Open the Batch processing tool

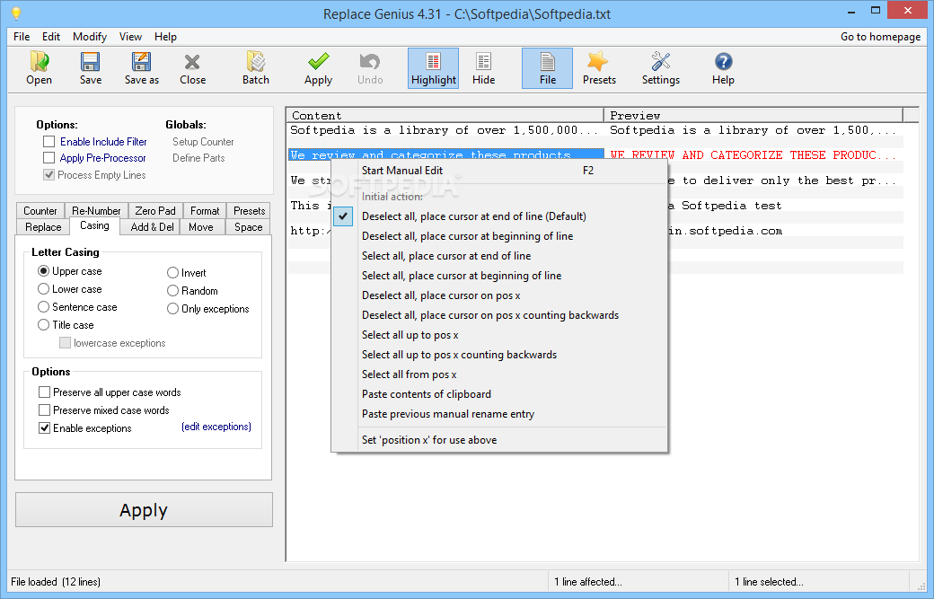click(x=256, y=68)
